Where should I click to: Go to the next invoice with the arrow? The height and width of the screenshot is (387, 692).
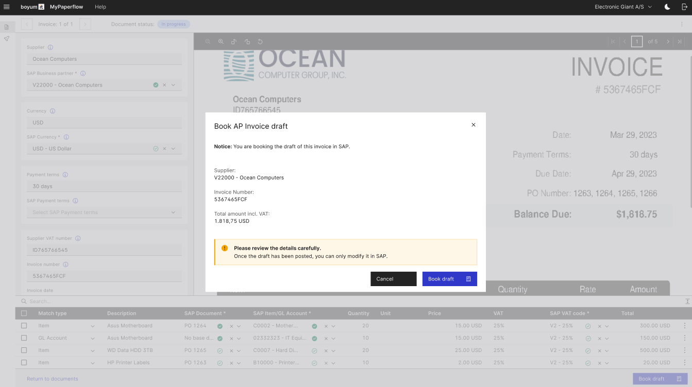coord(86,24)
